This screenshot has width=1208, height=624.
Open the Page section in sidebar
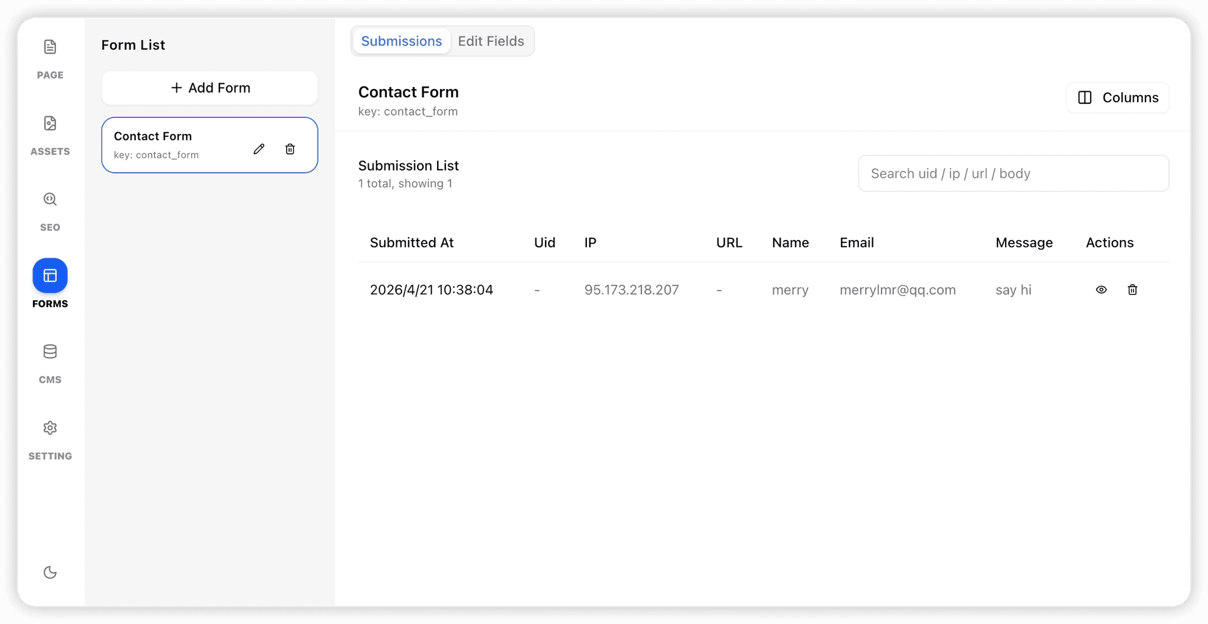(x=50, y=58)
